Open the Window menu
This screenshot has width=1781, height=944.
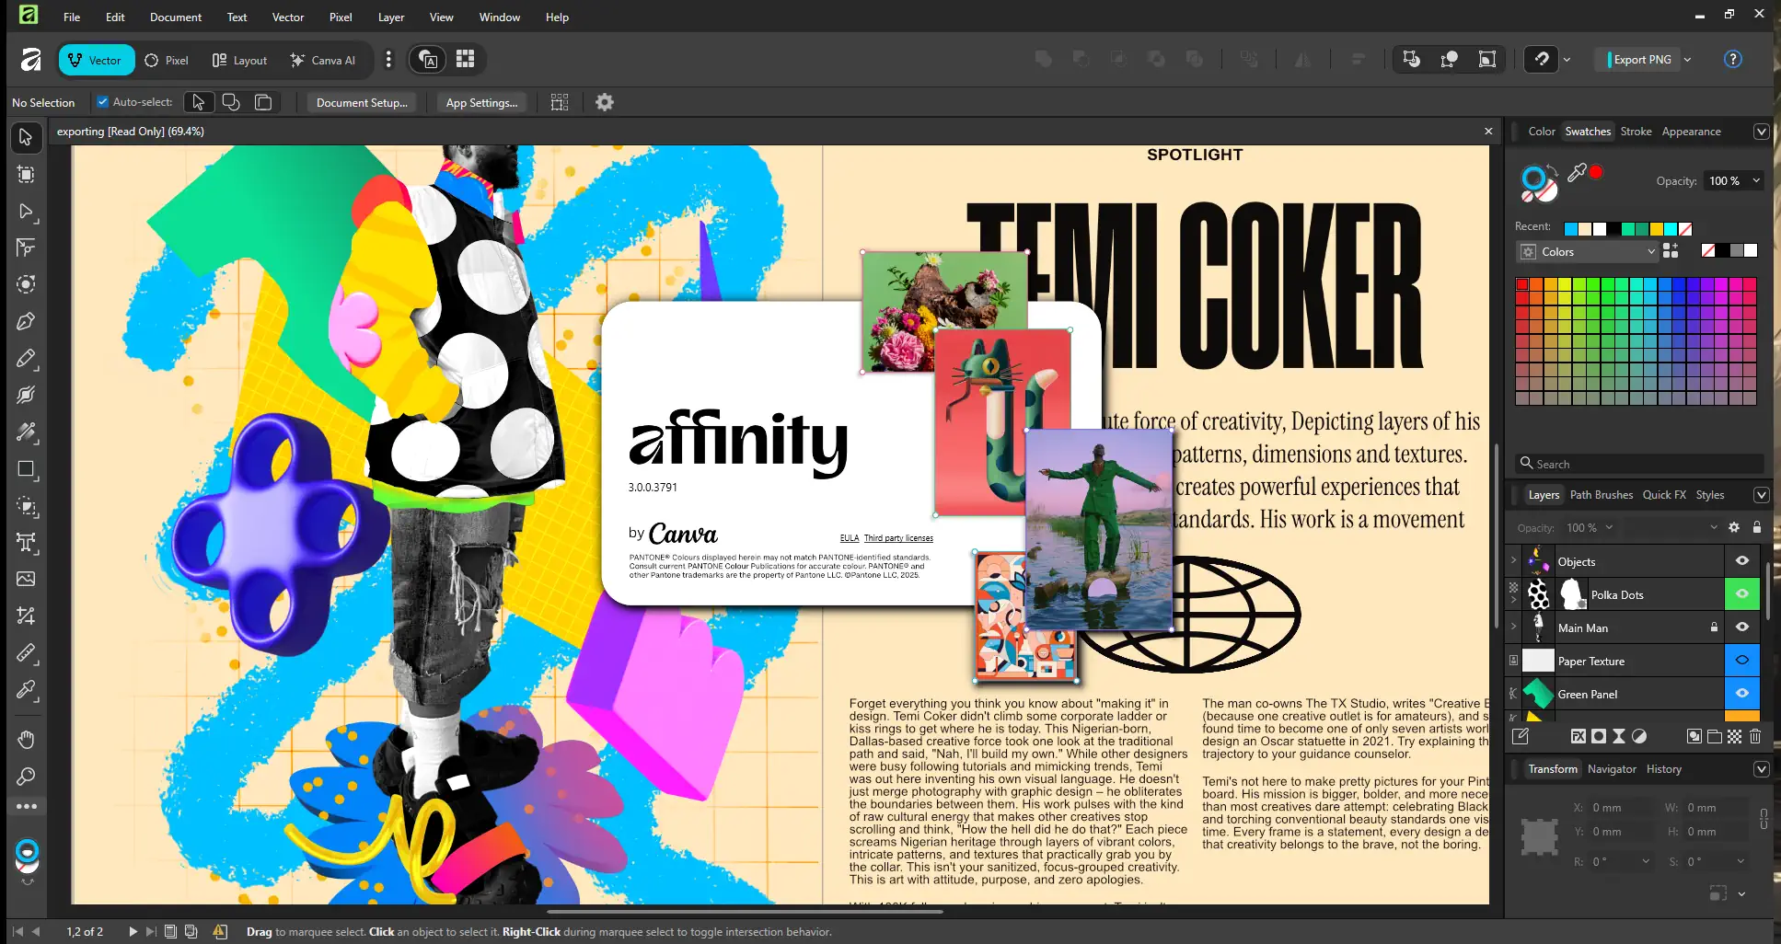click(500, 17)
